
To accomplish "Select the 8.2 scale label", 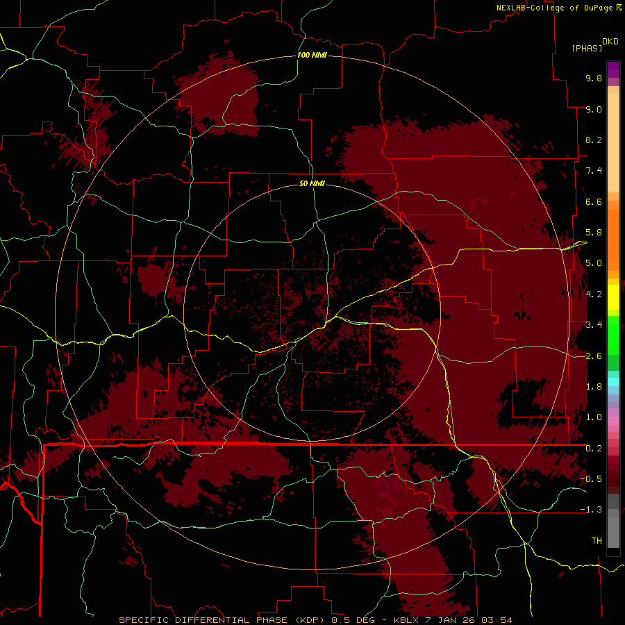I will (594, 140).
